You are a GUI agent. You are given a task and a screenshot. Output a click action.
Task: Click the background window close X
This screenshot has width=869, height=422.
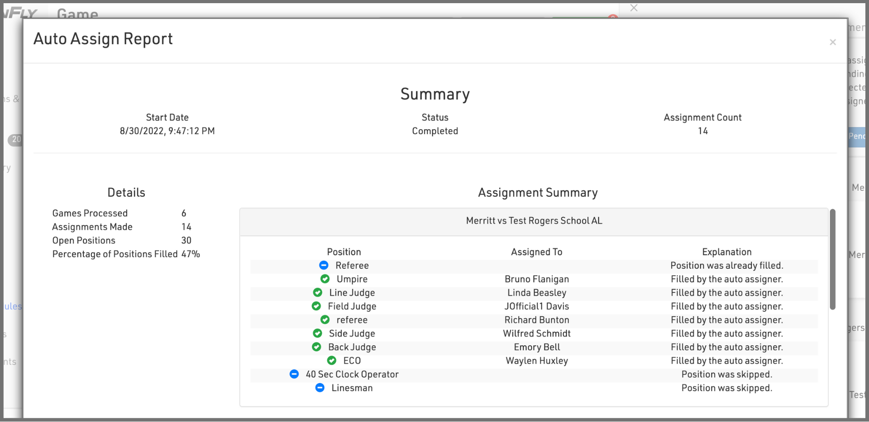634,8
